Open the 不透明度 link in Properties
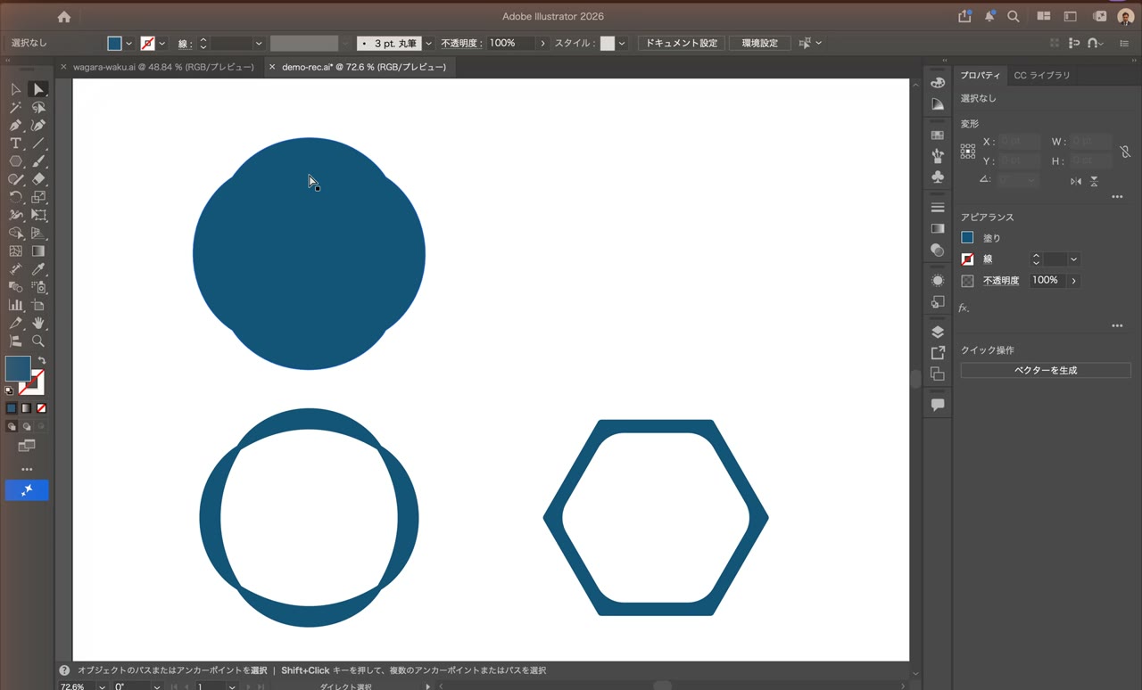 tap(1001, 281)
